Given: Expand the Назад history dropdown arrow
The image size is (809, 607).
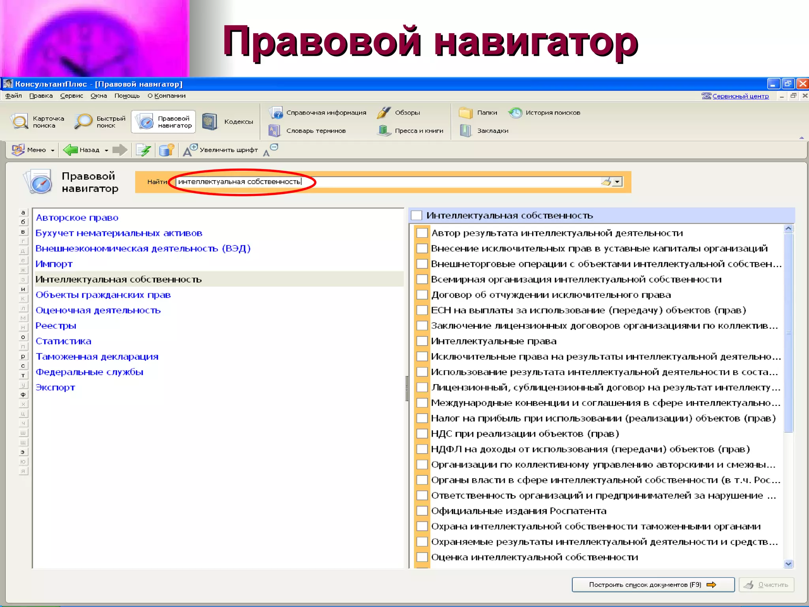Looking at the screenshot, I should (x=106, y=150).
